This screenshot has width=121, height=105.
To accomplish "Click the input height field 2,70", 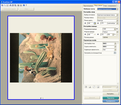I will 104,23.
